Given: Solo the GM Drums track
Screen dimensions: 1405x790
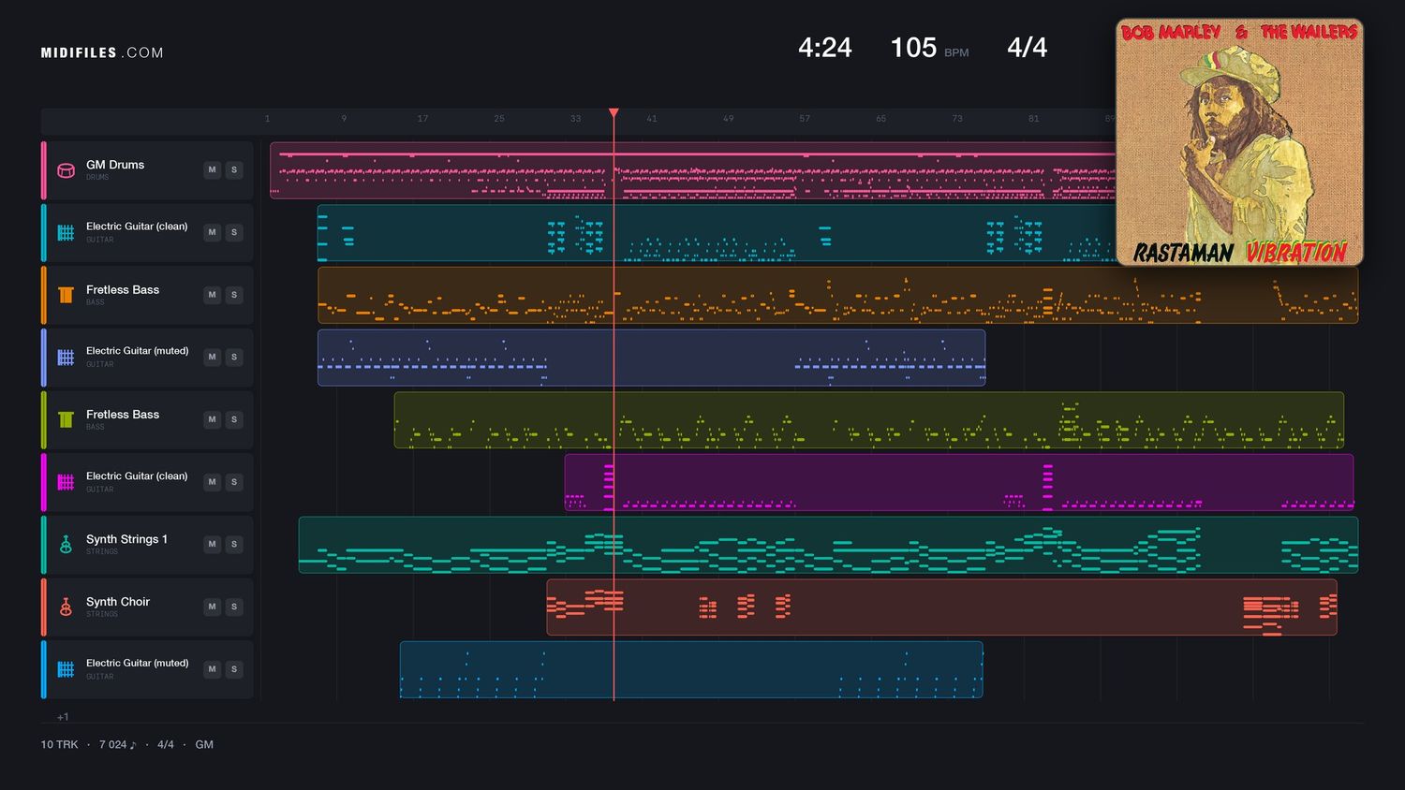Looking at the screenshot, I should coord(234,170).
